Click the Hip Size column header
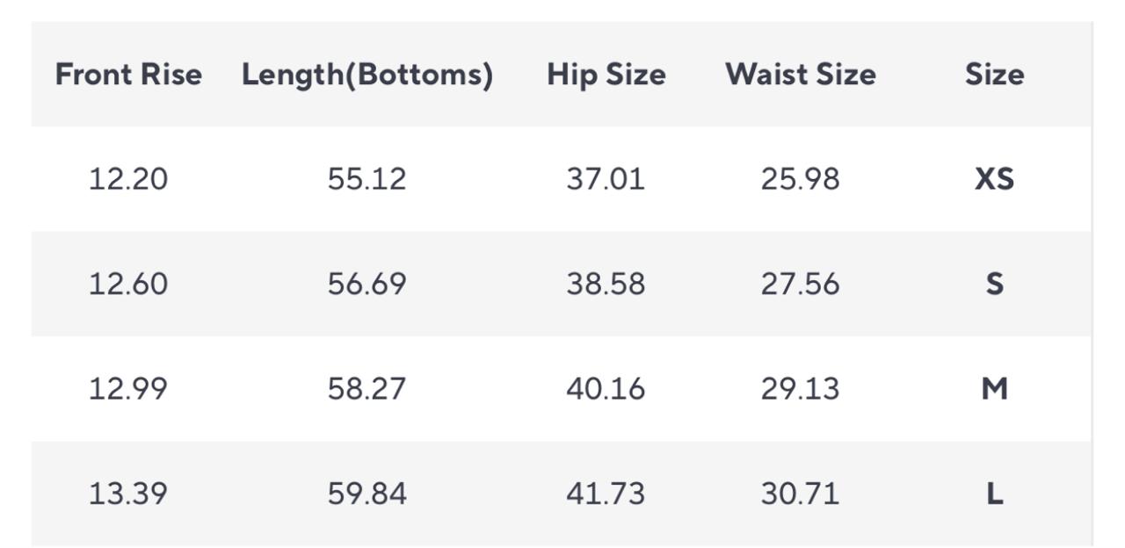This screenshot has height=548, width=1125. click(606, 75)
